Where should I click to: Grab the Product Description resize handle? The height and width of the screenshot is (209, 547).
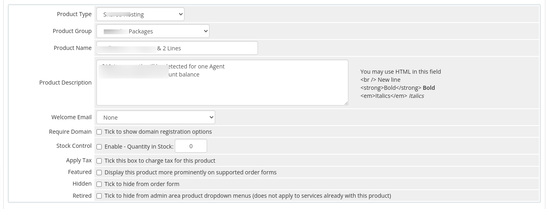click(346, 103)
